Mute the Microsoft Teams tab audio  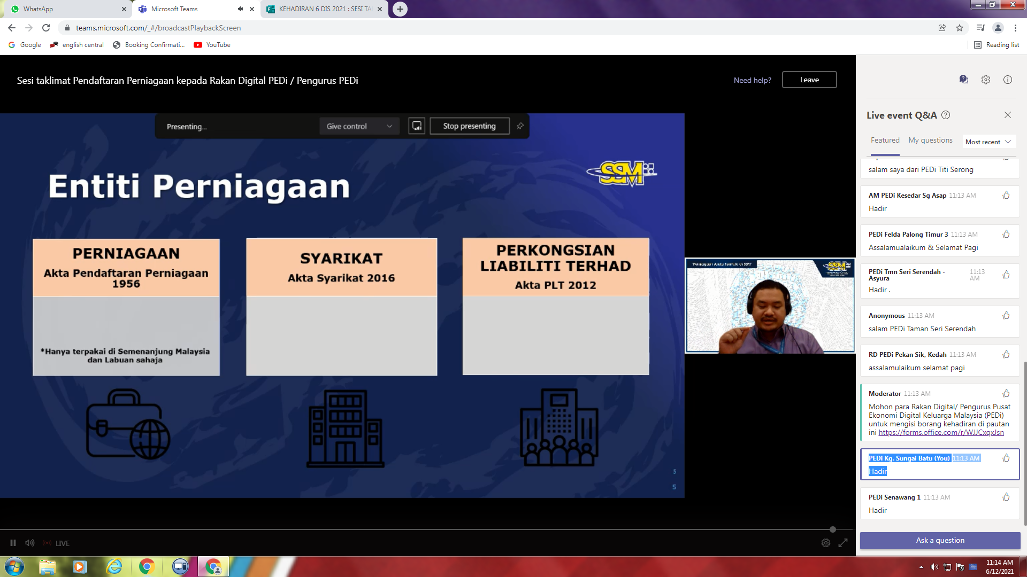click(240, 9)
